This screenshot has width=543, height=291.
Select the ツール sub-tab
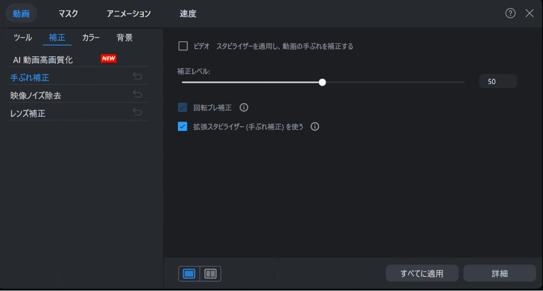[x=23, y=37]
